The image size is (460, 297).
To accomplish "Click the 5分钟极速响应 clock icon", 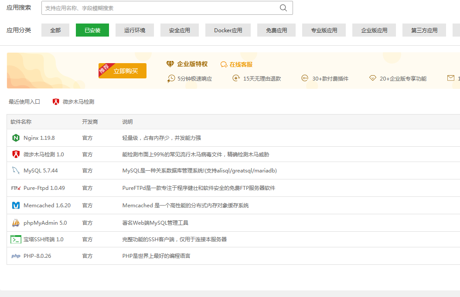I will [171, 78].
